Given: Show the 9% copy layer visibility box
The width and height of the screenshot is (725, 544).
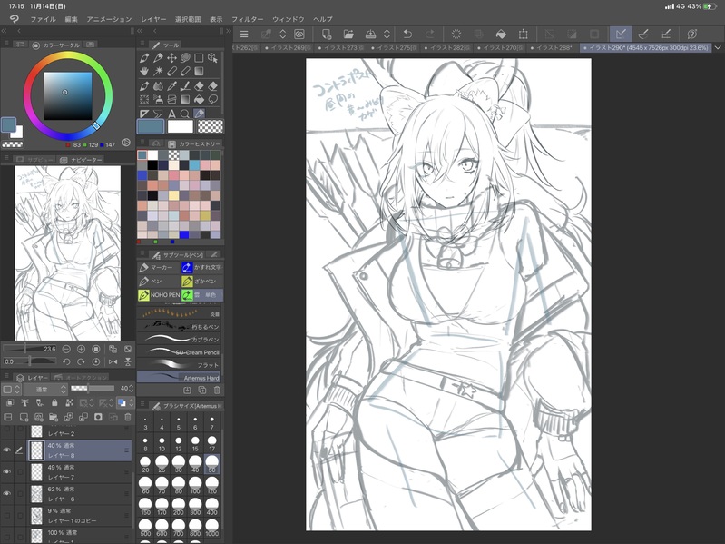Looking at the screenshot, I should click(x=7, y=515).
